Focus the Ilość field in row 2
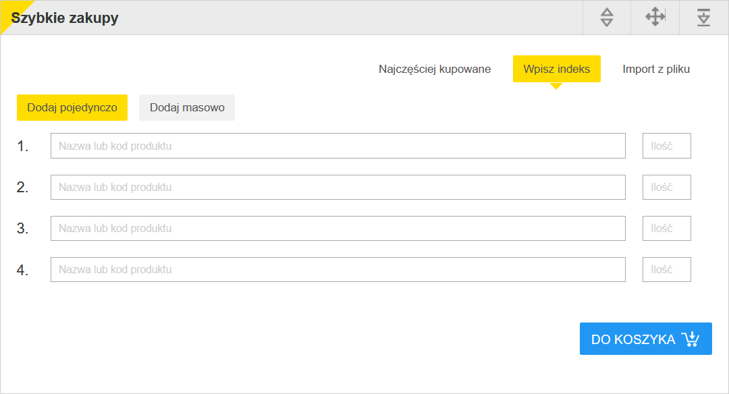 667,188
